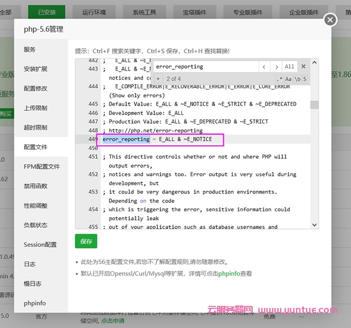This screenshot has height=328, width=351.
Task: Open FPM配置文件 in sidebar
Action: click(x=42, y=166)
